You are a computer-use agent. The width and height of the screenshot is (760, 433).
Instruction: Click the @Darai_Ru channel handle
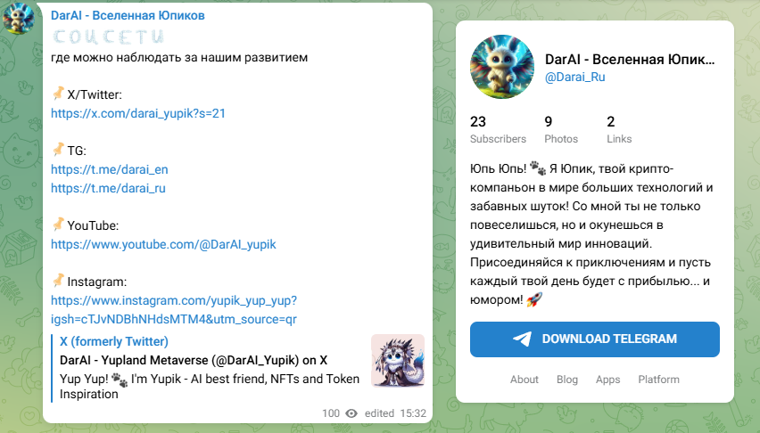[574, 77]
